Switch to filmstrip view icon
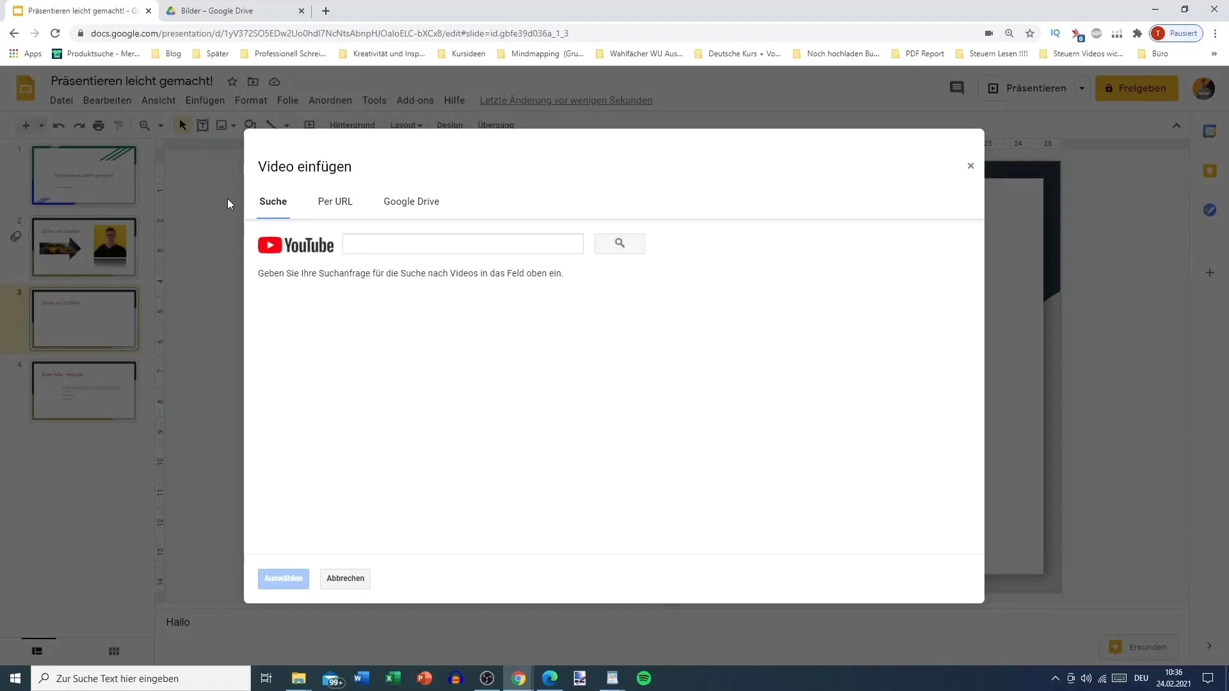The image size is (1229, 691). 37,651
